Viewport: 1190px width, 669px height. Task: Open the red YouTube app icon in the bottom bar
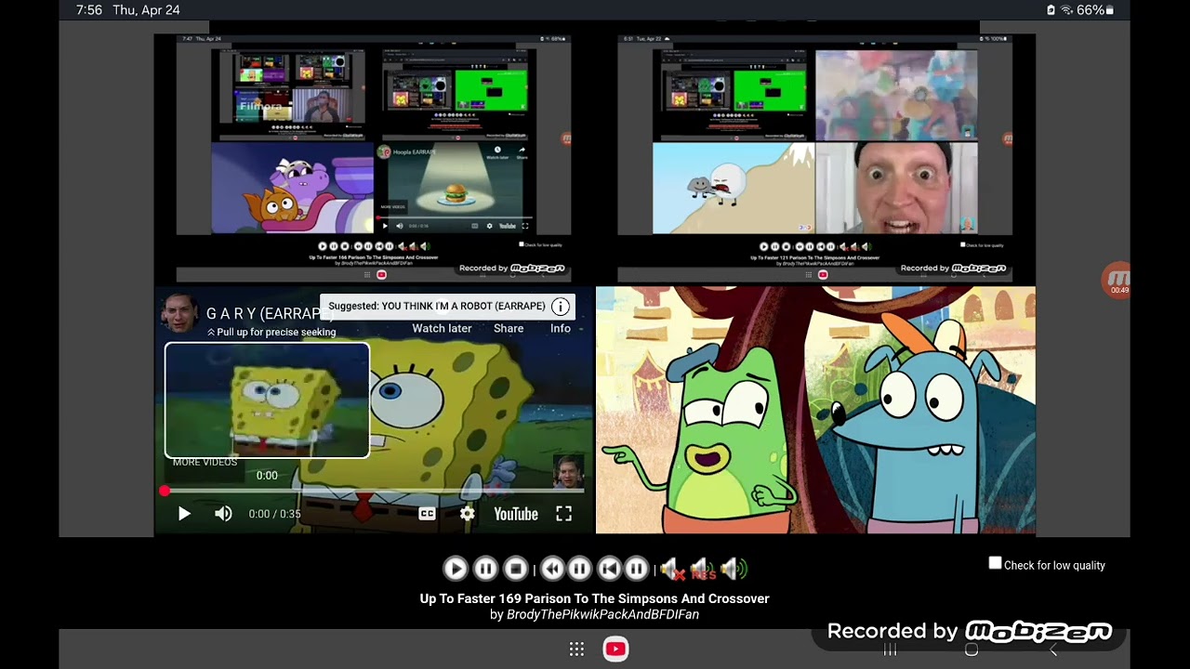(x=615, y=649)
